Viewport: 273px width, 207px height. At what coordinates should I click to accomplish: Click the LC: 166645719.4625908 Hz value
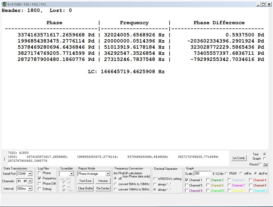pyautogui.click(x=126, y=72)
